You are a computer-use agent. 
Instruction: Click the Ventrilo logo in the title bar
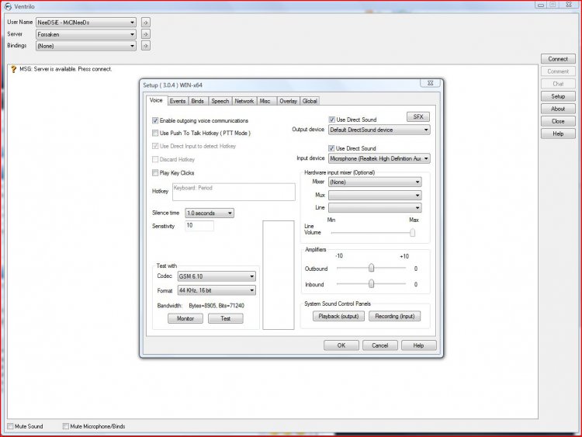coord(9,6)
